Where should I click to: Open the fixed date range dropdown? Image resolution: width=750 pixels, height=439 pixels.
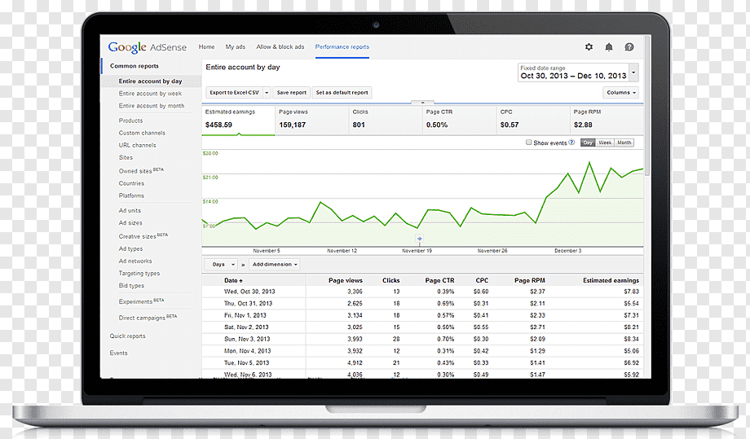tap(633, 73)
